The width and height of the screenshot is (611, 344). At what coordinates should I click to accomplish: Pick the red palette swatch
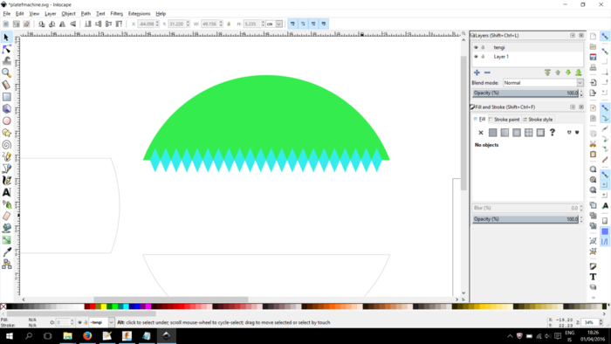click(x=93, y=306)
